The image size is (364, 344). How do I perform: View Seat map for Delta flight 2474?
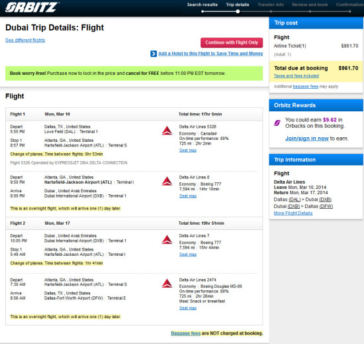(188, 308)
